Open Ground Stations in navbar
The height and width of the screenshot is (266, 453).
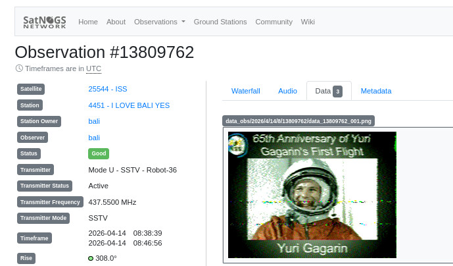click(x=220, y=22)
